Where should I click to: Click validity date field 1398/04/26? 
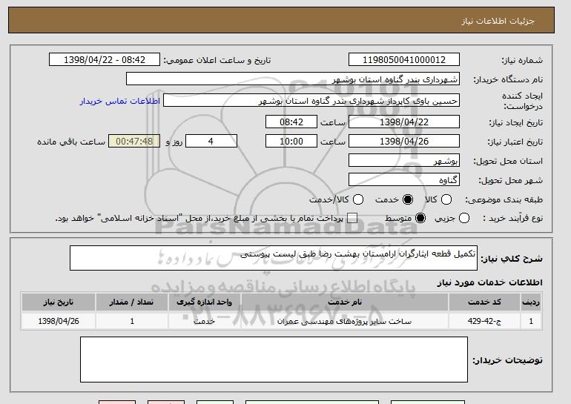404,142
